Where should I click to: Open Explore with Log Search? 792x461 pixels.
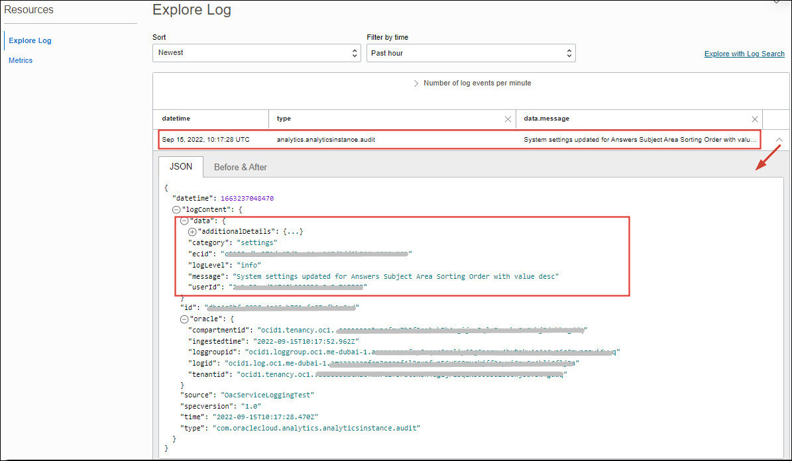pyautogui.click(x=744, y=54)
